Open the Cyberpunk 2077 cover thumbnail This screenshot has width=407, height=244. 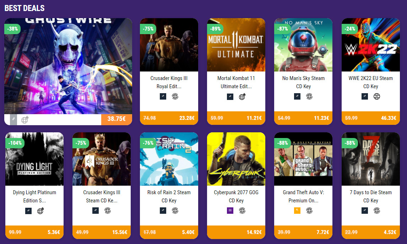236,159
